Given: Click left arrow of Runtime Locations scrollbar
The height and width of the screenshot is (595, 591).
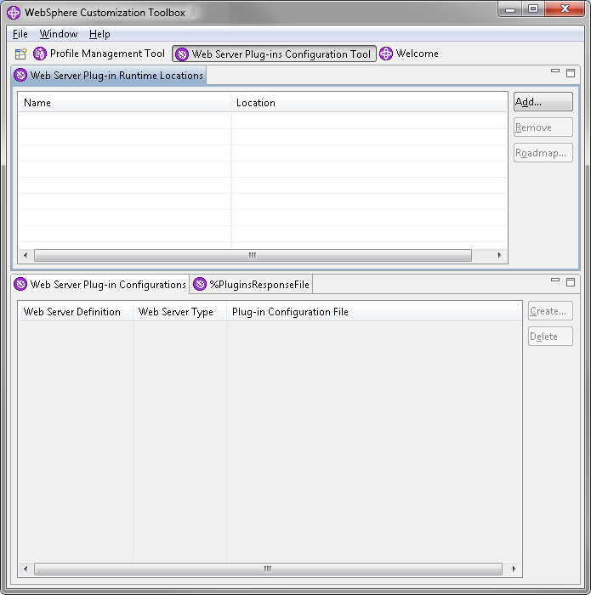Looking at the screenshot, I should (x=26, y=255).
